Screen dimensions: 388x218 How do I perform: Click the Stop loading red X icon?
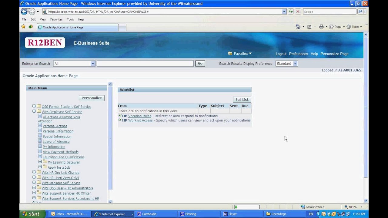[298, 12]
